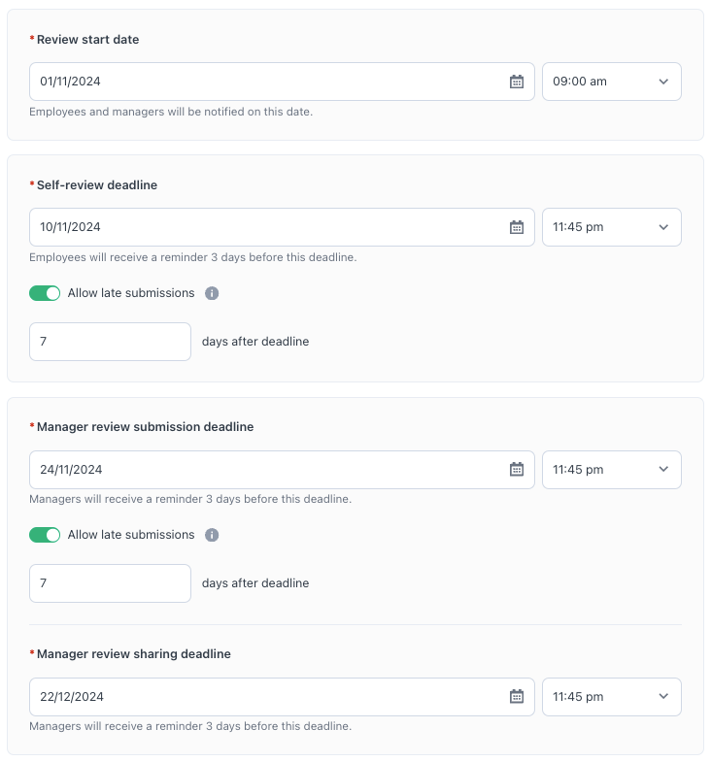Open calendar for Manager review submission deadline
Image resolution: width=711 pixels, height=762 pixels.
coord(517,470)
